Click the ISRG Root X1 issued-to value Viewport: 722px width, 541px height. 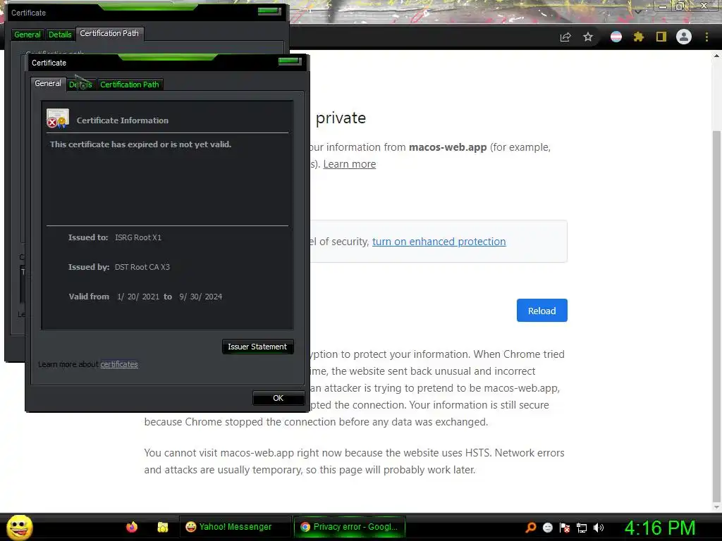(138, 237)
